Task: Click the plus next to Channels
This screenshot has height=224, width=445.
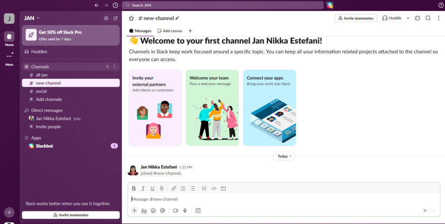Action: pyautogui.click(x=107, y=66)
